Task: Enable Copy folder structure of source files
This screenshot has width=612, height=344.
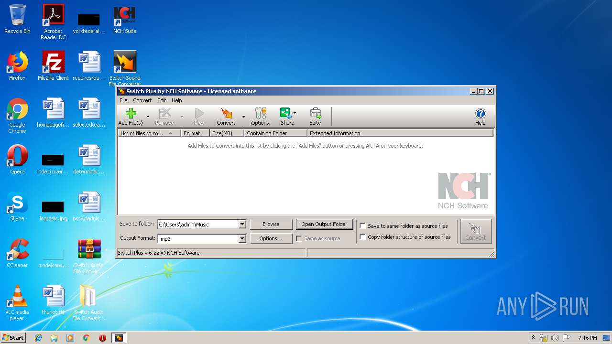Action: click(x=362, y=237)
